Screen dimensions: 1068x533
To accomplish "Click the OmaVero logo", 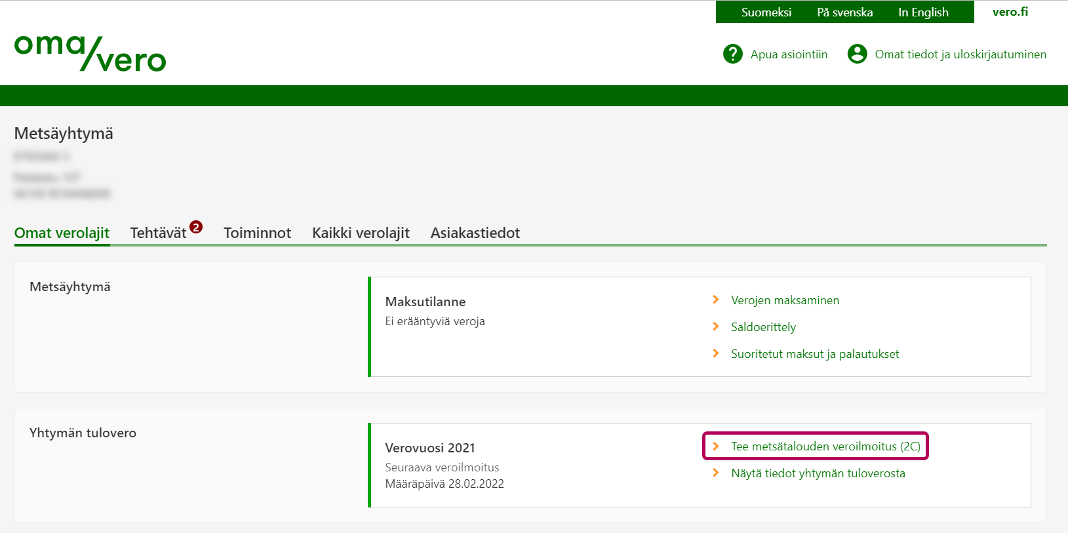I will tap(90, 53).
